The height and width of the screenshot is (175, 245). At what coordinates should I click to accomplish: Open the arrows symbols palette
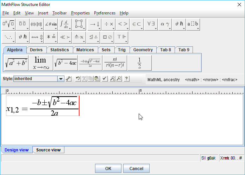95,24
